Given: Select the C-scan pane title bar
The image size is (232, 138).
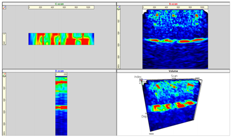Looking at the screenshot, I should pyautogui.click(x=59, y=4).
